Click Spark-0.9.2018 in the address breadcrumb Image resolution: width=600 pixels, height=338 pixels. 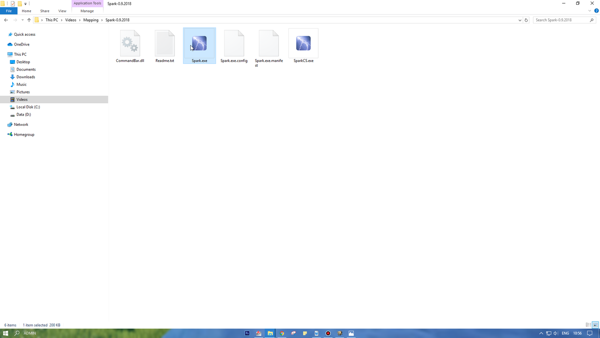[117, 20]
